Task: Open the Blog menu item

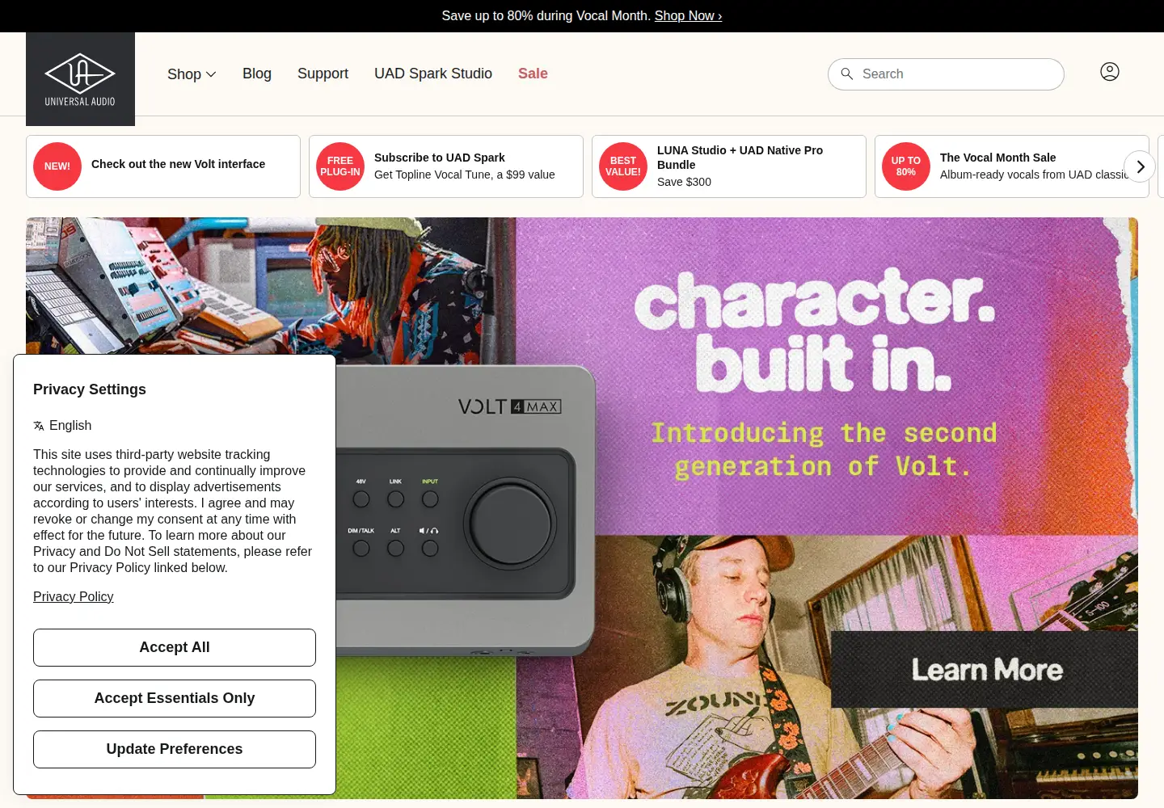Action: (x=257, y=74)
